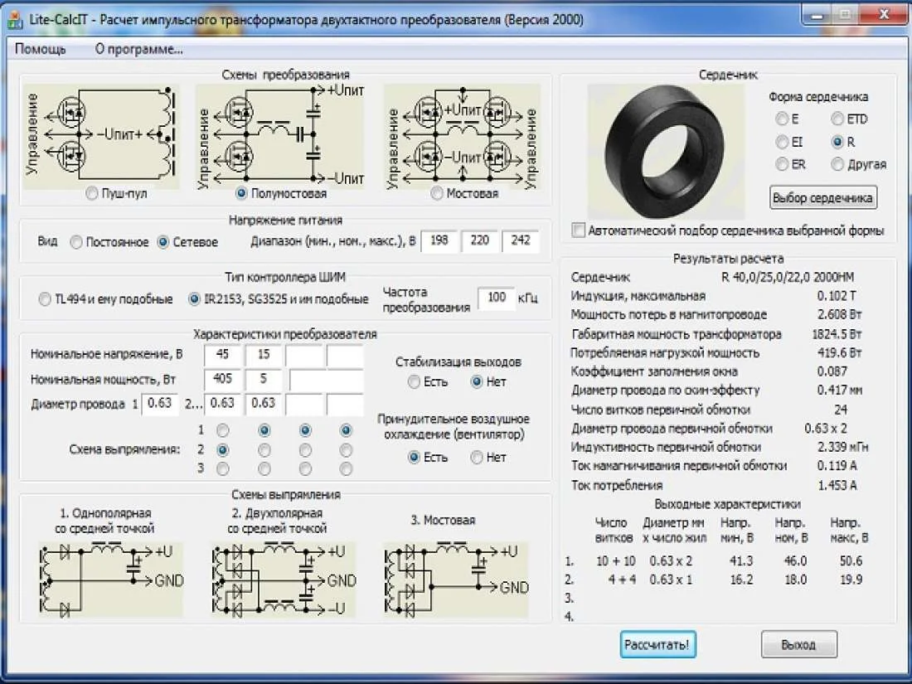This screenshot has width=912, height=684.
Task: Click the half-bridge circuit schematic image
Action: 280,135
